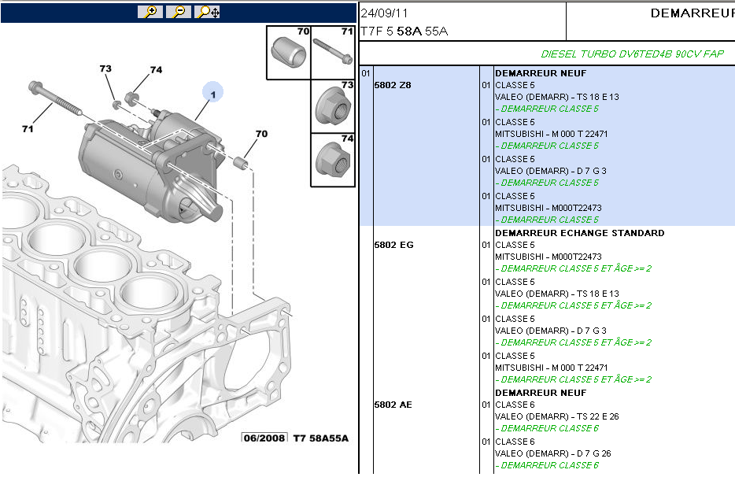Screen dimensions: 735x477
Task: Click callout 74 label in the diagram
Action: pos(156,70)
